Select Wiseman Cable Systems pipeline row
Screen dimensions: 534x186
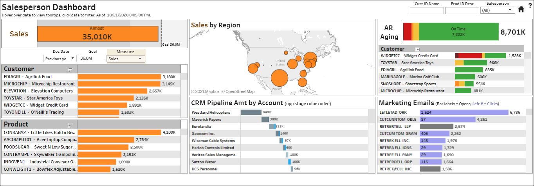(x=280, y=140)
